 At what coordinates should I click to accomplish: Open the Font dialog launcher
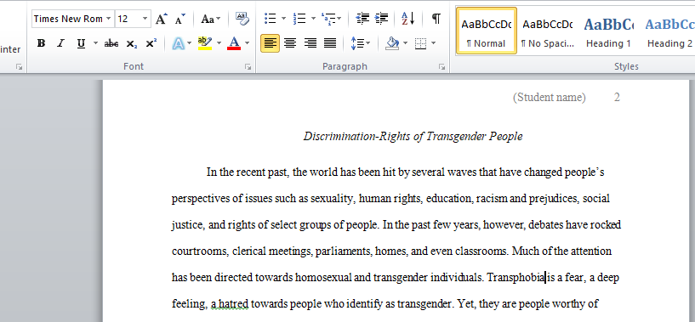(248, 67)
